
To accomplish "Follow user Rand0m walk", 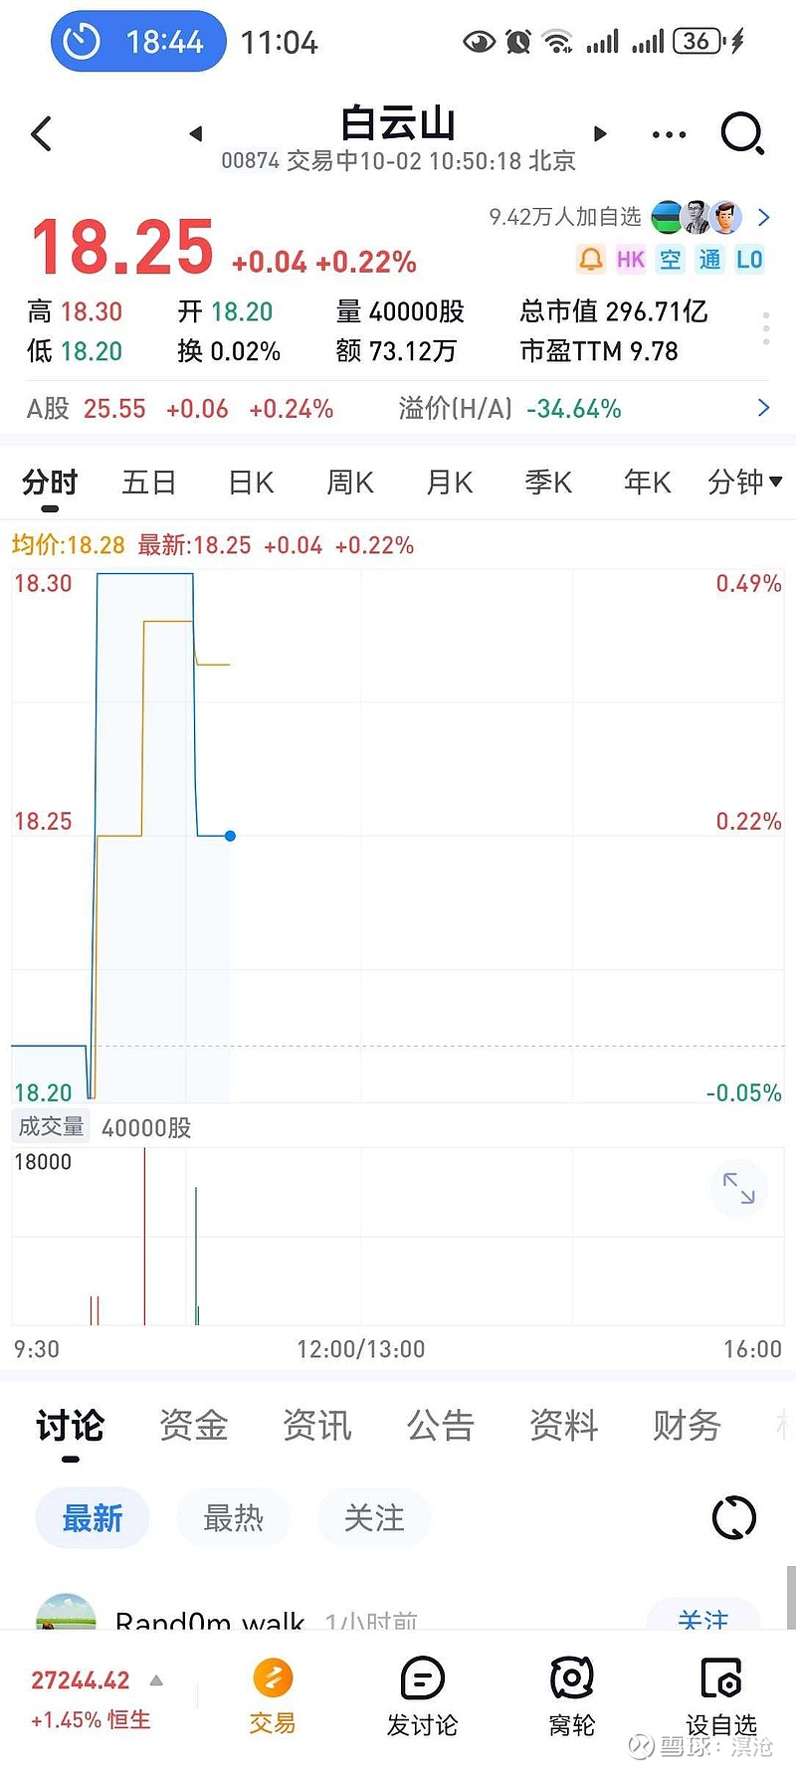I will tap(702, 1618).
